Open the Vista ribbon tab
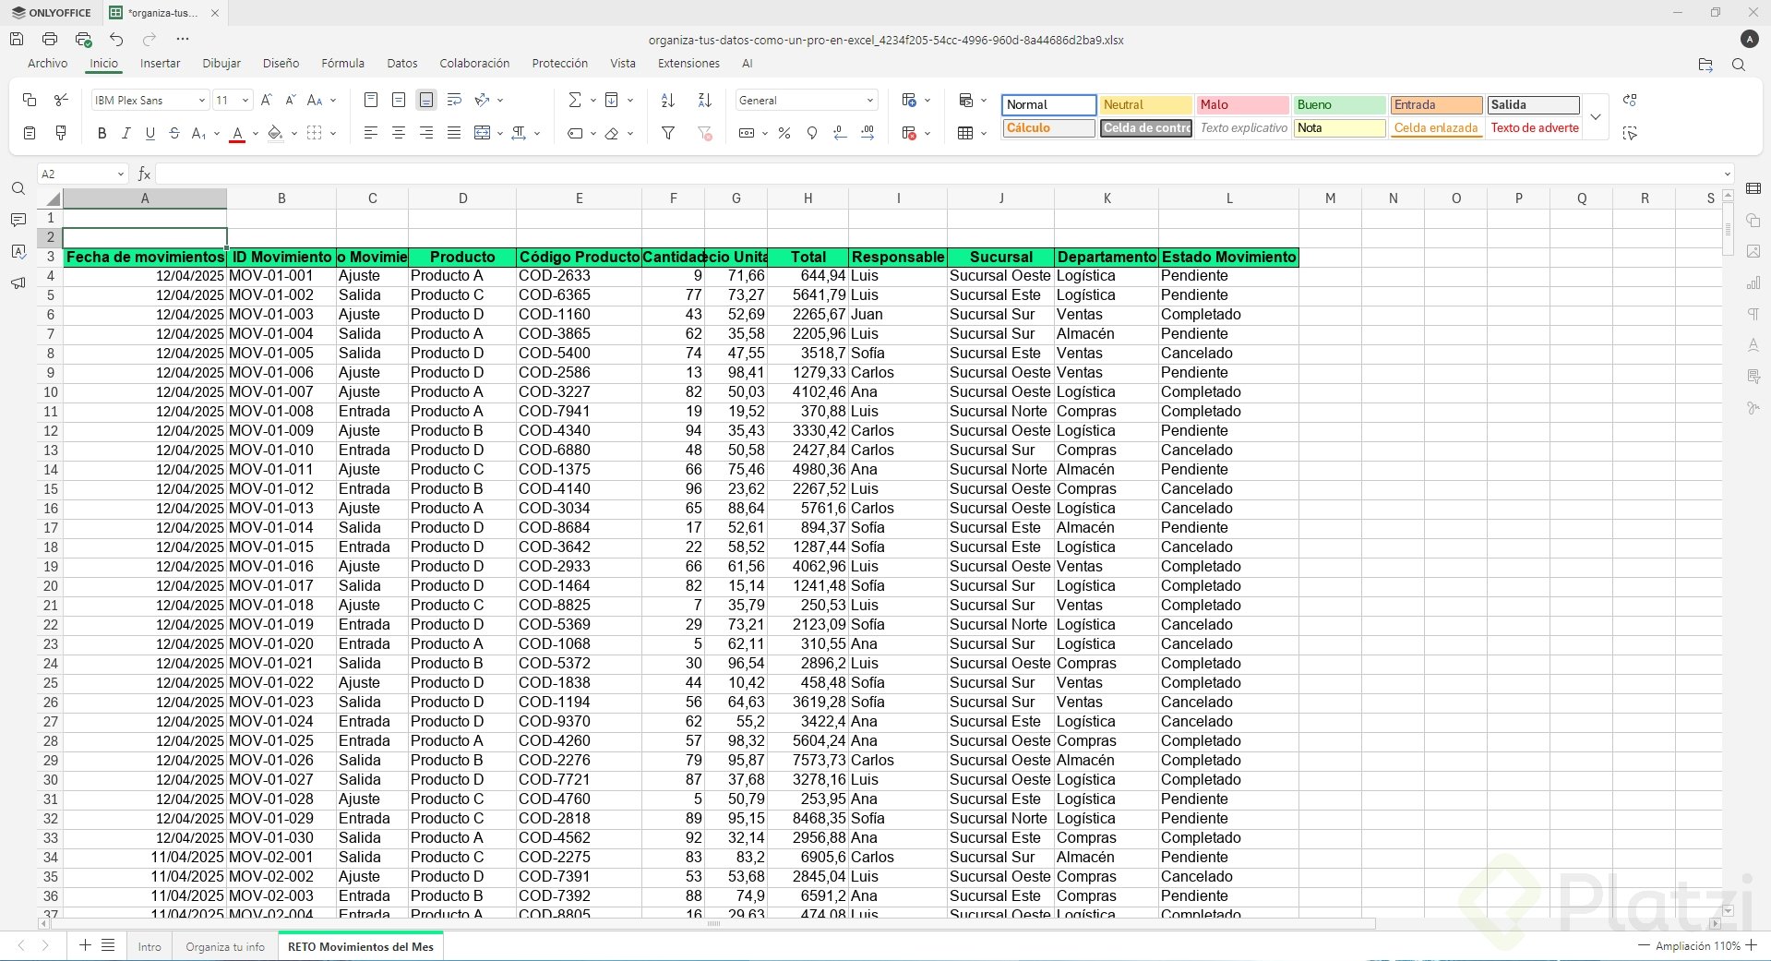Screen dimensions: 1771x961 click(x=623, y=64)
